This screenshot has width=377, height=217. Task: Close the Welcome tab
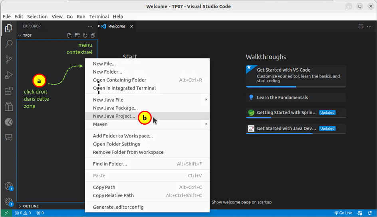131,26
